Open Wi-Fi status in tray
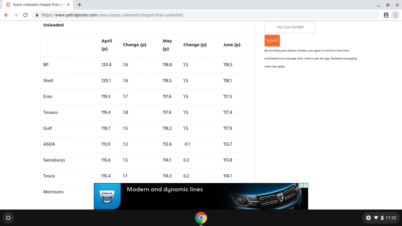 coord(376,218)
